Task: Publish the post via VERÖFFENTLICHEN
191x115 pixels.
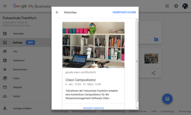Action: pos(124,12)
